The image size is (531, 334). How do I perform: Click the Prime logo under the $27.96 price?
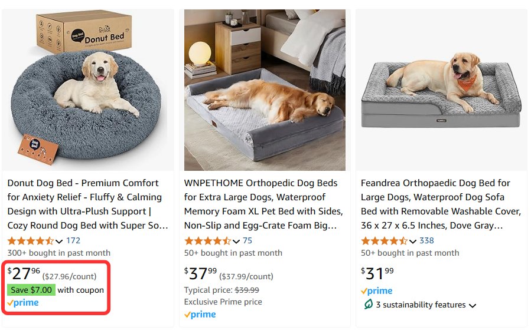pos(23,303)
